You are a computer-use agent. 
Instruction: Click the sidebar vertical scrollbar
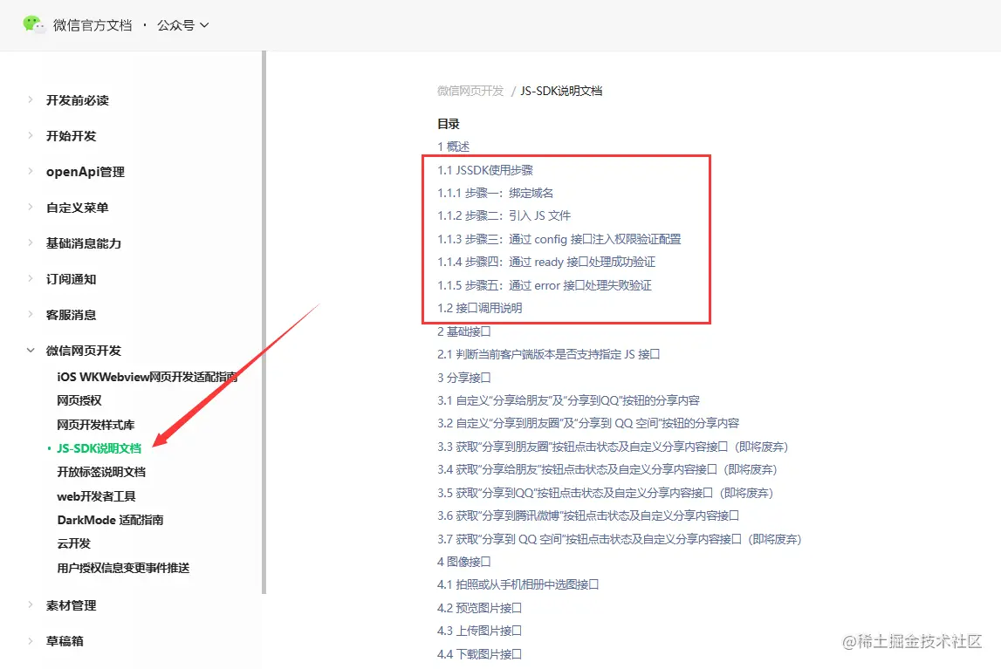click(x=264, y=322)
